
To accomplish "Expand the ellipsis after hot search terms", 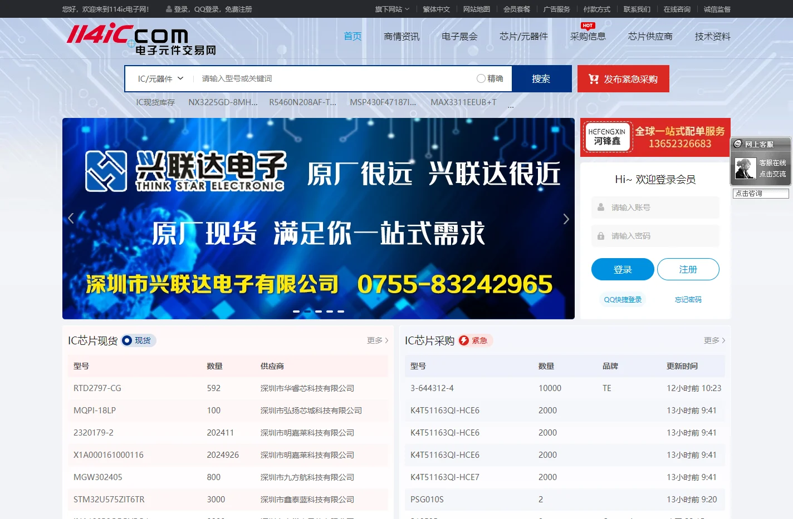I will (x=511, y=105).
